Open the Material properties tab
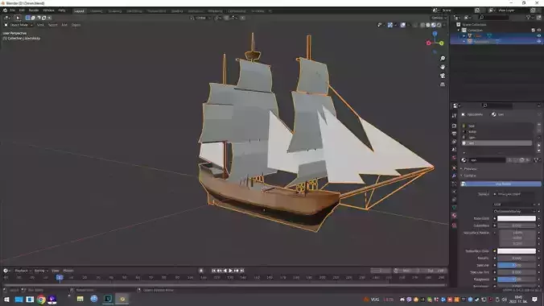Screen dimensions: 544x306 pyautogui.click(x=454, y=216)
